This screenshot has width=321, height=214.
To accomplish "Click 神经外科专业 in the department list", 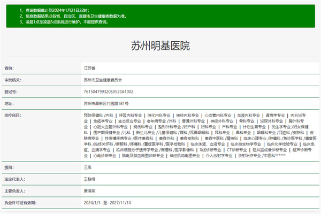I will 222,121.
